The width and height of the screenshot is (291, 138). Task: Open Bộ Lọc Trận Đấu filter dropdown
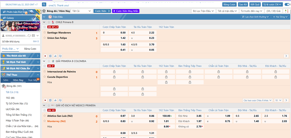pyautogui.click(x=203, y=11)
